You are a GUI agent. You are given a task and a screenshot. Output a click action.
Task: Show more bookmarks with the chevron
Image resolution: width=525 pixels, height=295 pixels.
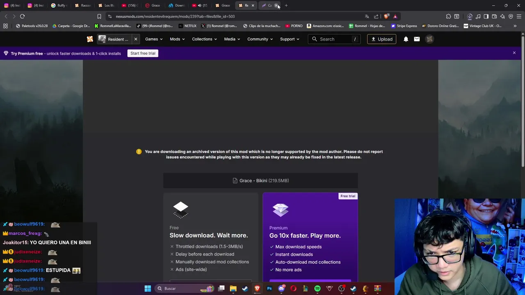[x=515, y=26]
